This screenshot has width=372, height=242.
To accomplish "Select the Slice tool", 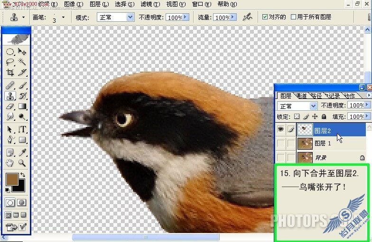I will 22,72.
